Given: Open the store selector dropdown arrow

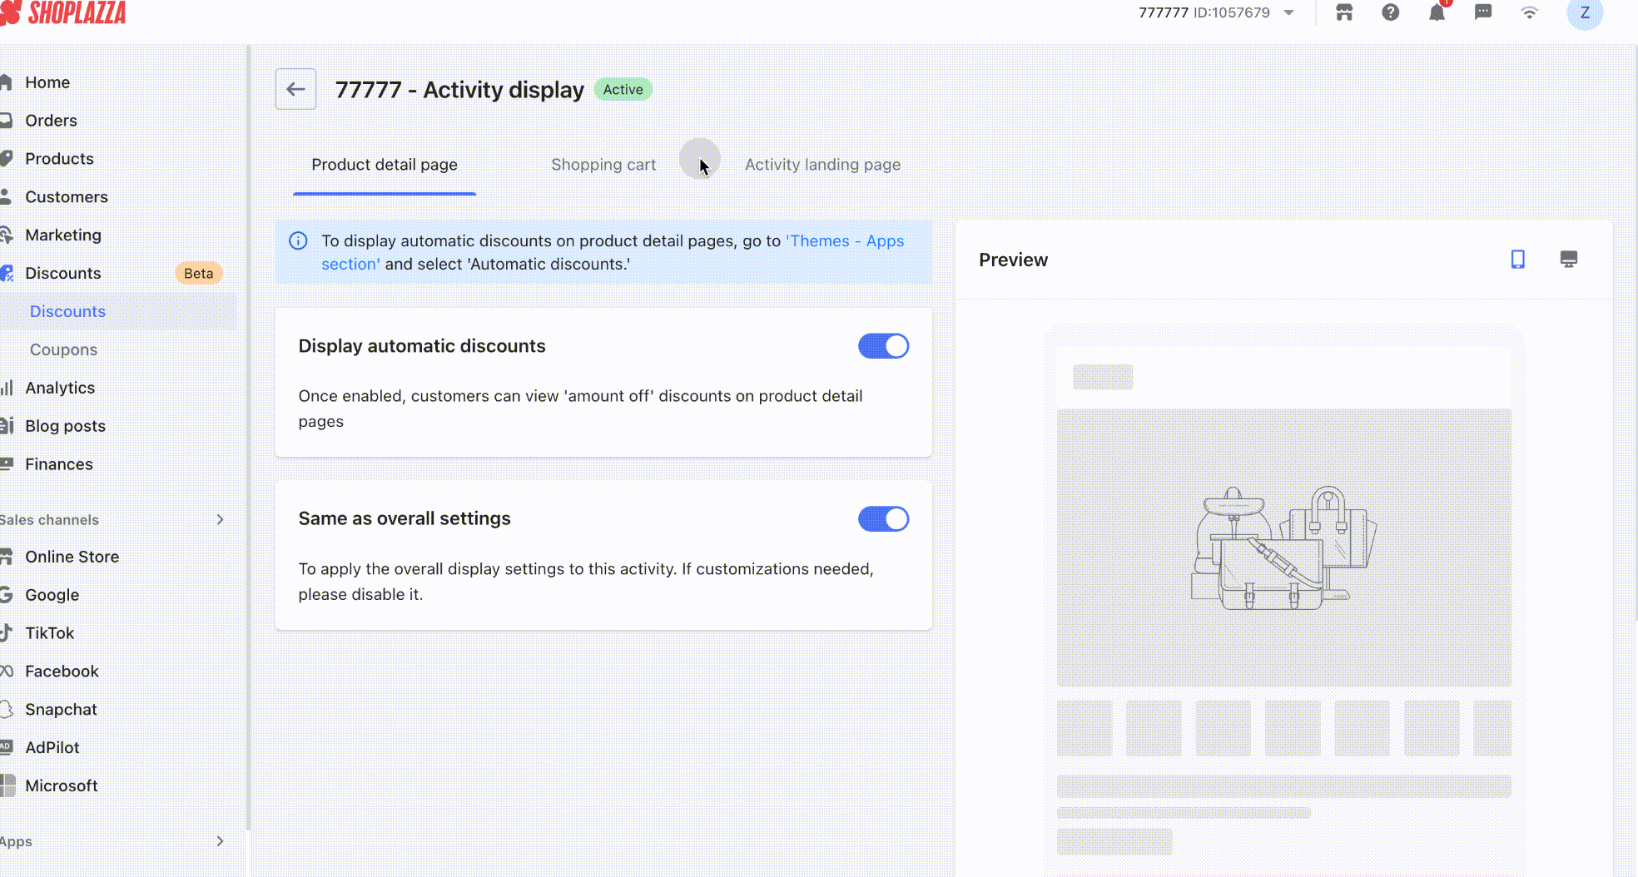Looking at the screenshot, I should pos(1288,12).
